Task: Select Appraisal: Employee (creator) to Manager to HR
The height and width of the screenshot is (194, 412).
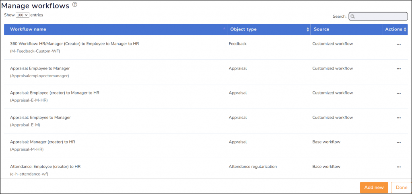Action: pyautogui.click(x=55, y=93)
